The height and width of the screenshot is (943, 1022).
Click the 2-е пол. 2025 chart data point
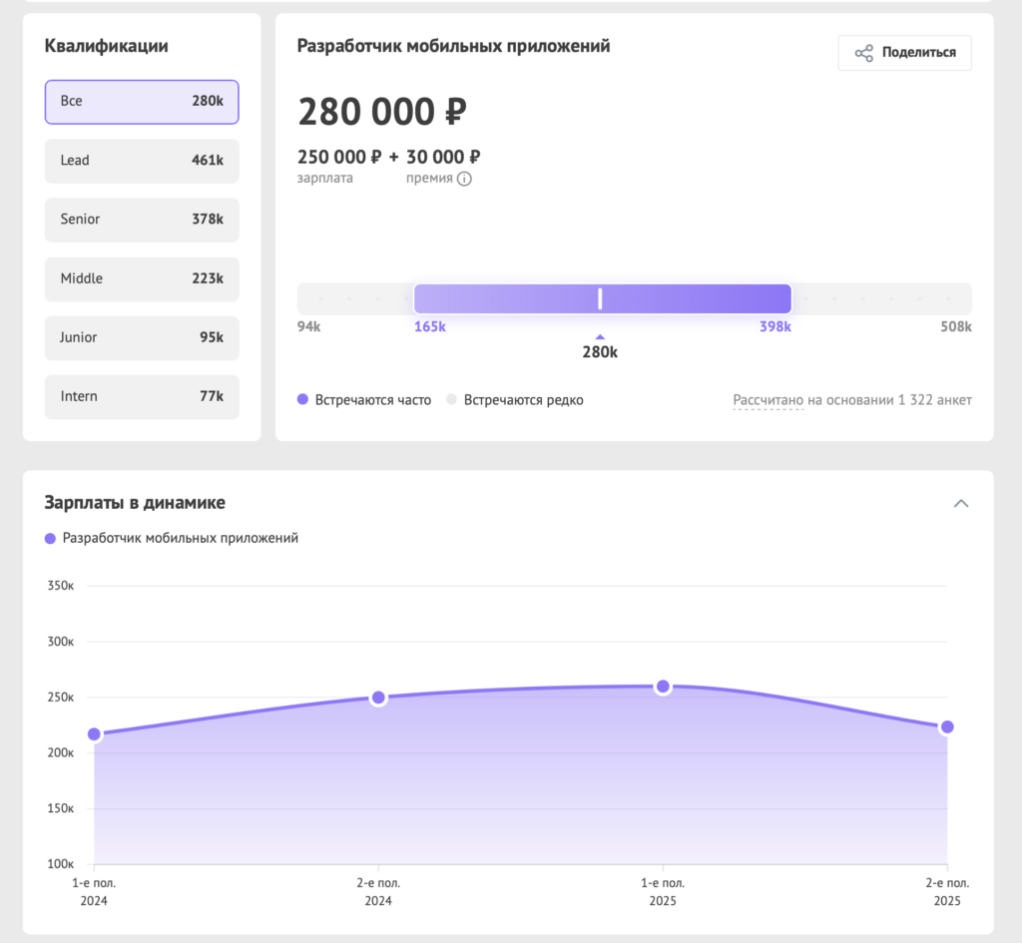[947, 726]
